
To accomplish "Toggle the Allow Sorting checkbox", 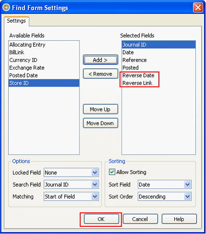I will (x=112, y=172).
